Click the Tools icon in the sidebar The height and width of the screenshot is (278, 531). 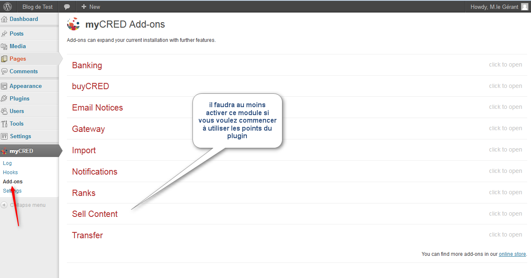tap(5, 124)
